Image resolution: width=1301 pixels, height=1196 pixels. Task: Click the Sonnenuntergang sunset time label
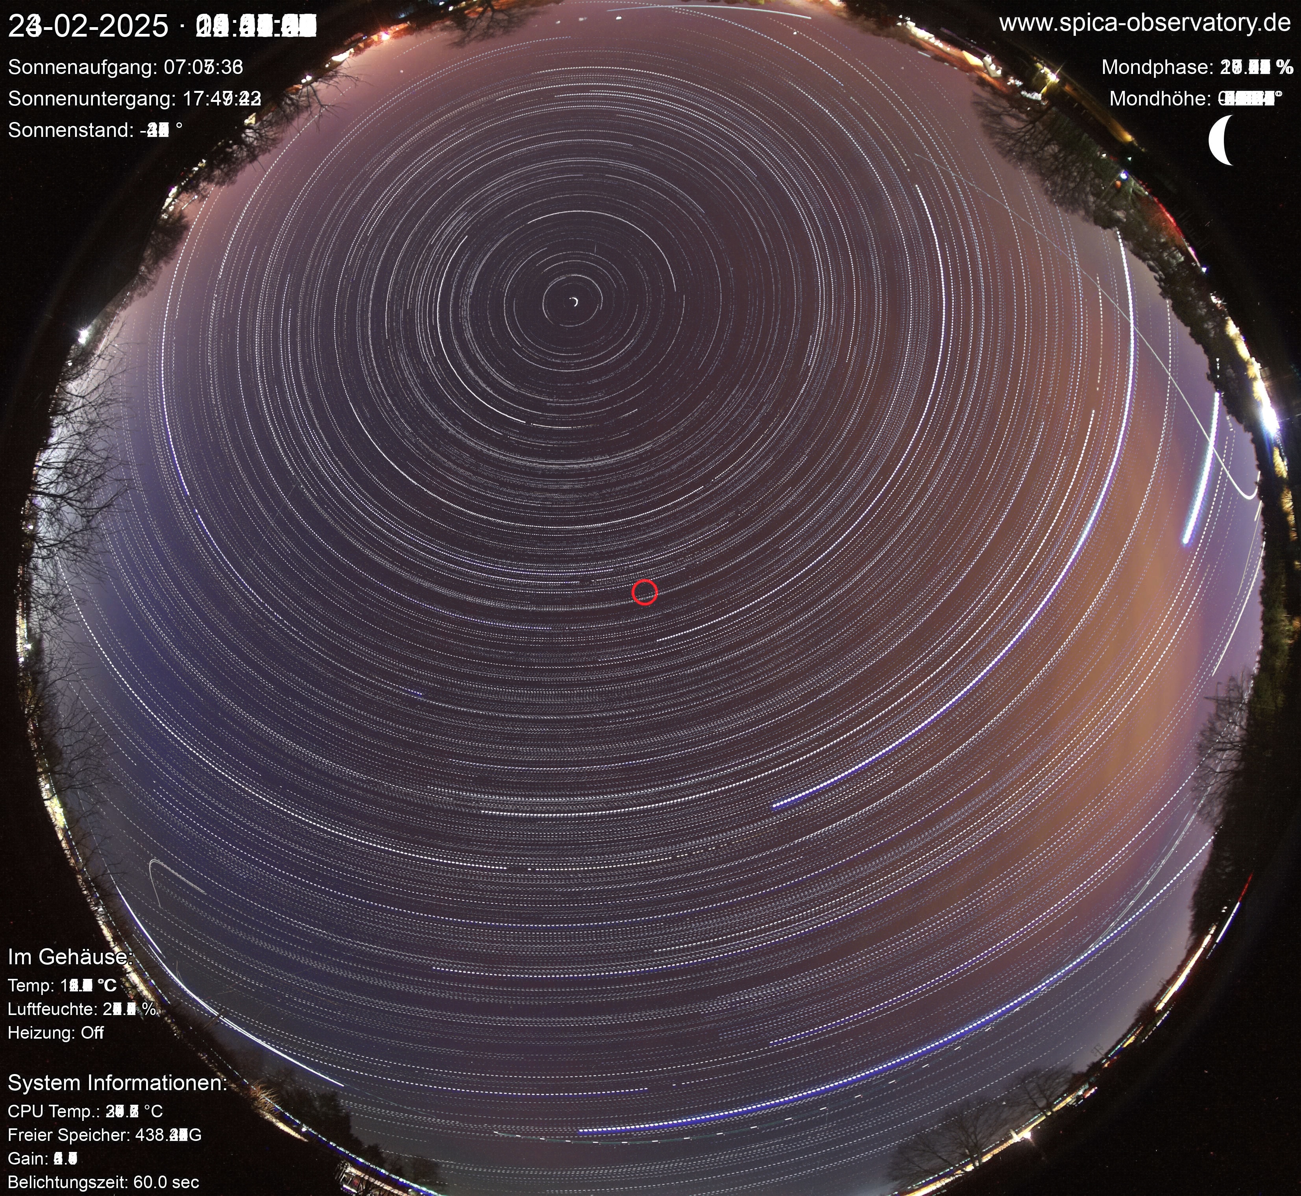click(134, 98)
